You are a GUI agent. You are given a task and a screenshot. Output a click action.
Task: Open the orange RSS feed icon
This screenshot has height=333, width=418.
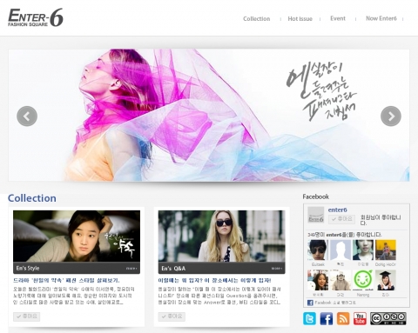343,318
